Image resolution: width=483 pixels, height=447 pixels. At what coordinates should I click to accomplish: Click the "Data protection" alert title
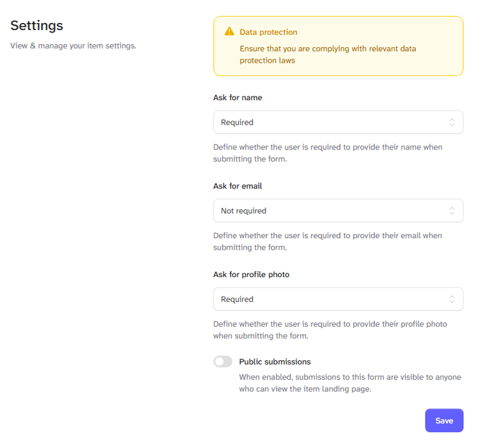(x=268, y=32)
